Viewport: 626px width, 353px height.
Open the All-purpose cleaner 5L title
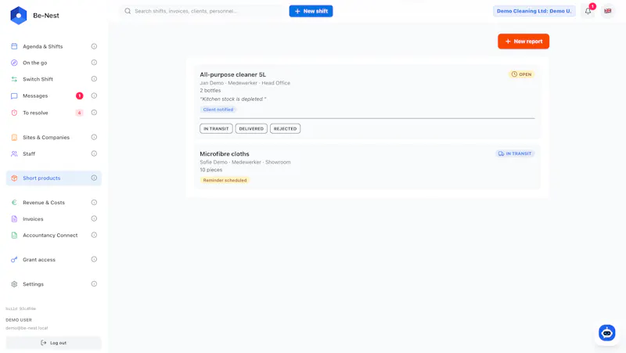point(232,74)
